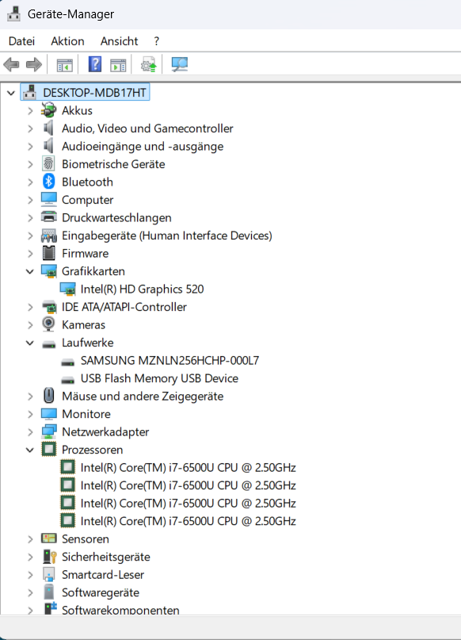The width and height of the screenshot is (461, 640).
Task: Click the Show/Hide console tree icon
Action: pyautogui.click(x=64, y=65)
